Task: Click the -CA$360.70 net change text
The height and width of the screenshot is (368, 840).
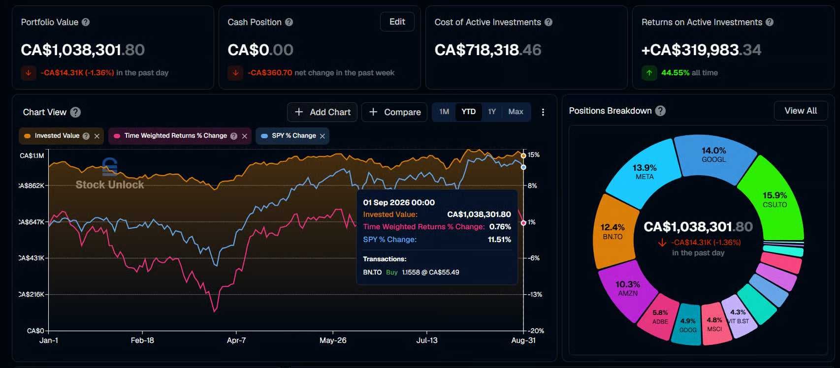Action: pyautogui.click(x=321, y=73)
